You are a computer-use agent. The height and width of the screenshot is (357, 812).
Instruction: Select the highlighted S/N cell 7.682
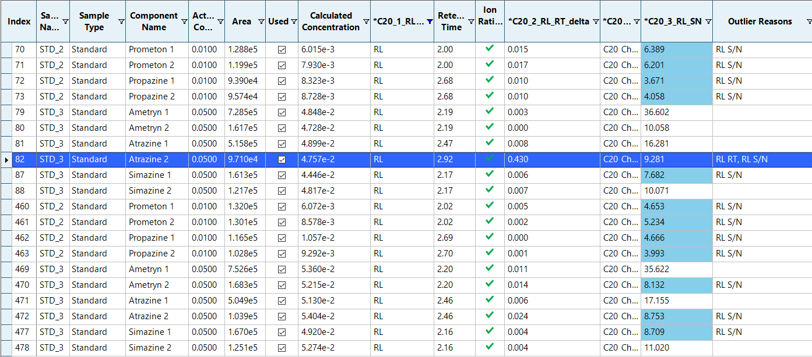point(677,175)
